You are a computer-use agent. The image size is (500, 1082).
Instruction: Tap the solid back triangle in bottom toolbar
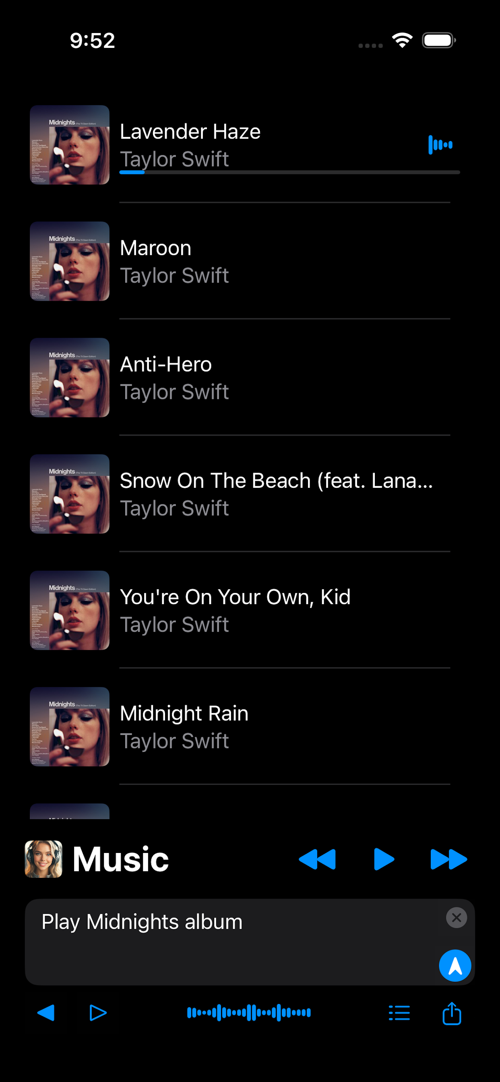46,1013
